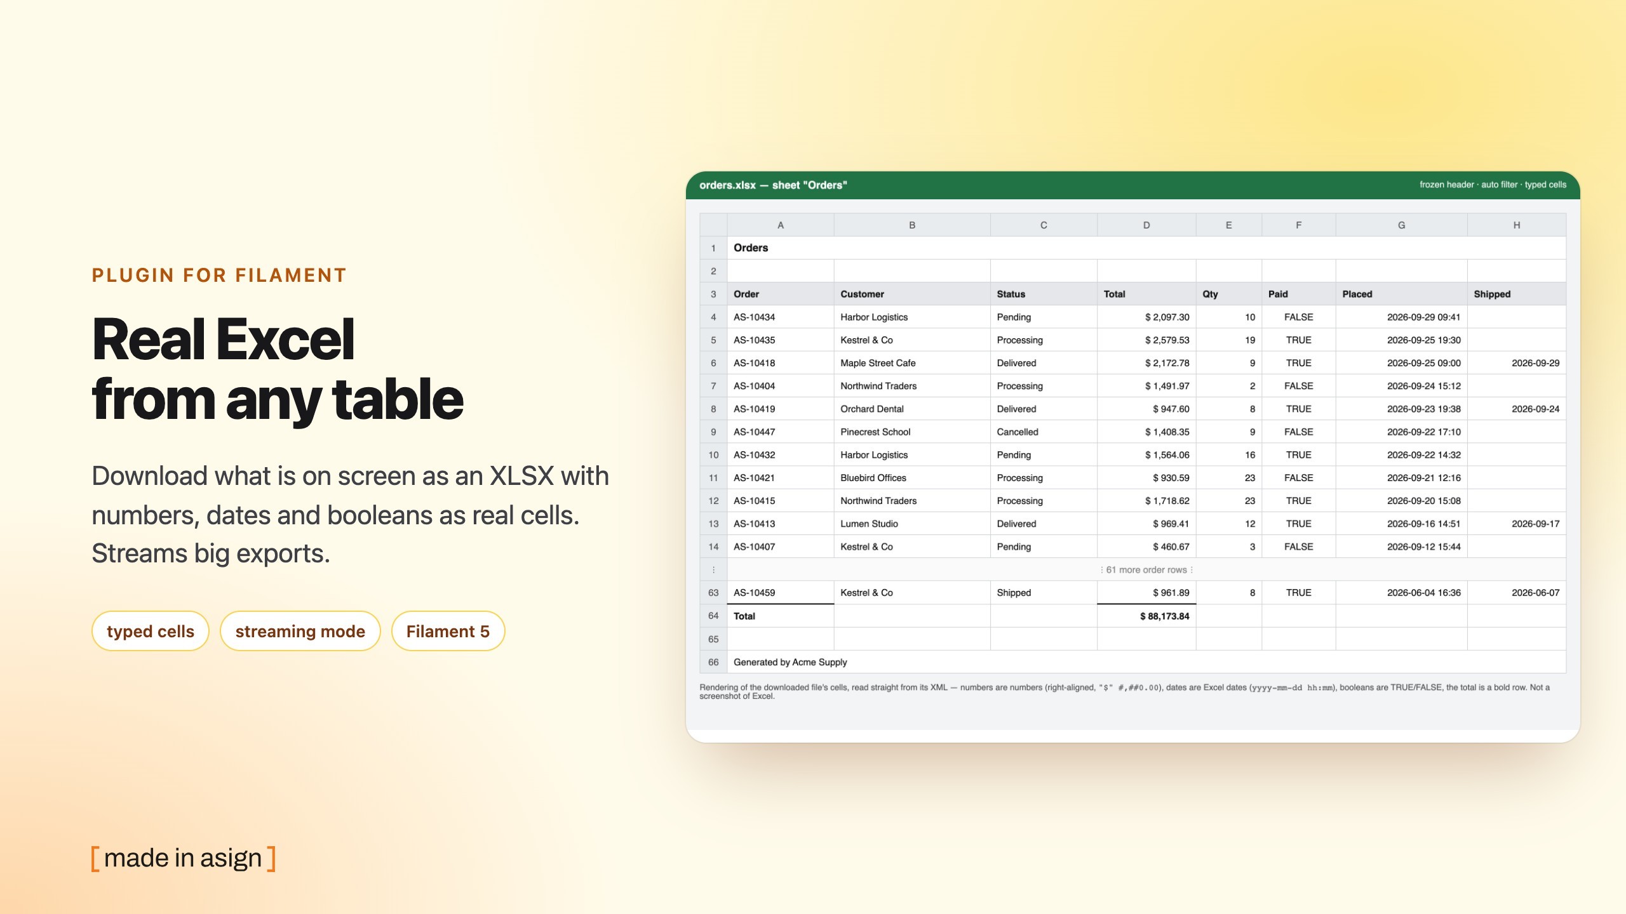
Task: Click total cell '$ 2,579.53'
Action: (x=1146, y=340)
